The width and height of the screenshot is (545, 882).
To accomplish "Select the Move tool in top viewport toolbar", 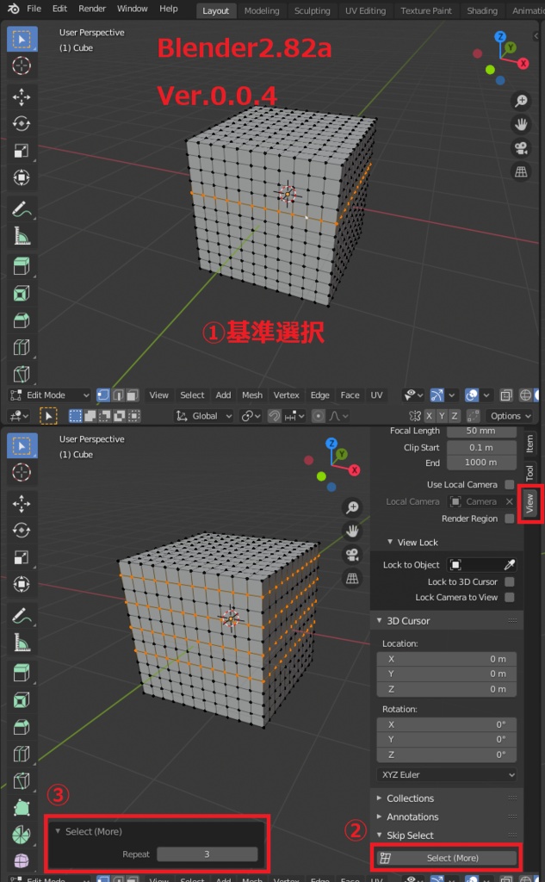I will (x=22, y=96).
